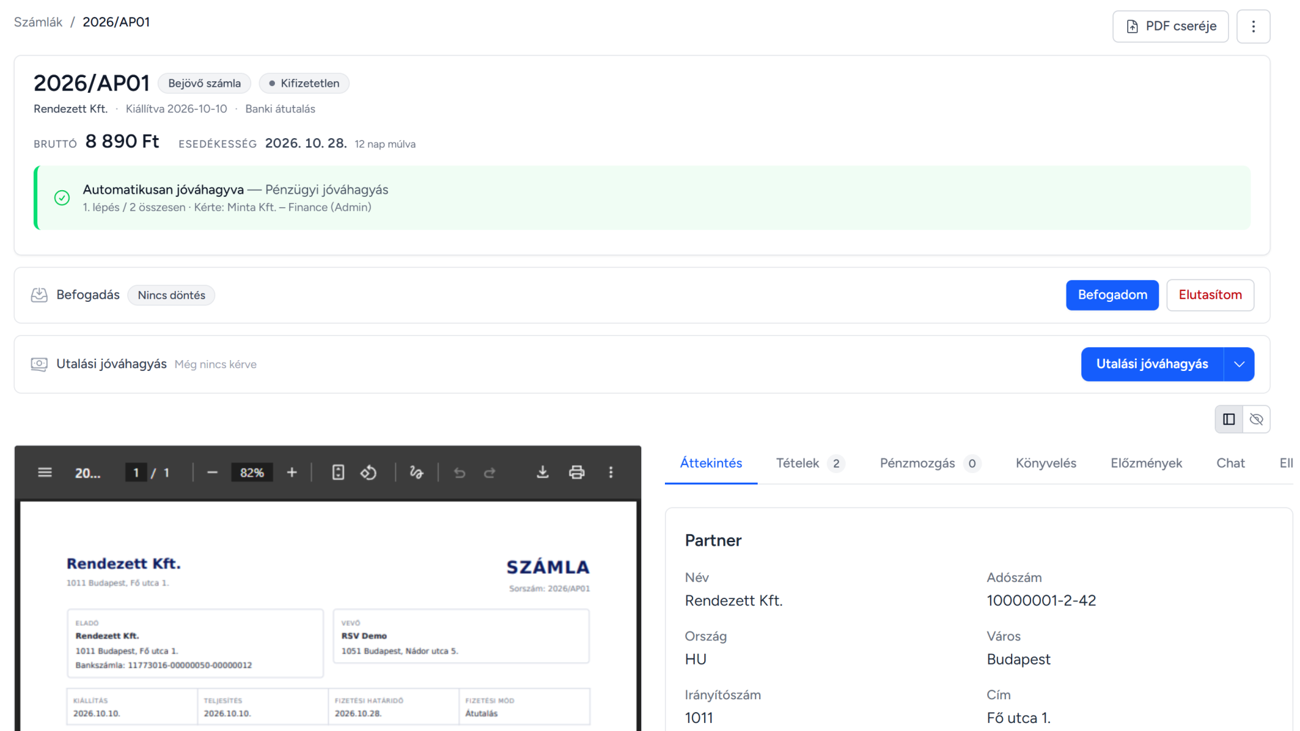Reject the invoice with Elutasítom
Screen dimensions: 1300x731
tap(1210, 295)
